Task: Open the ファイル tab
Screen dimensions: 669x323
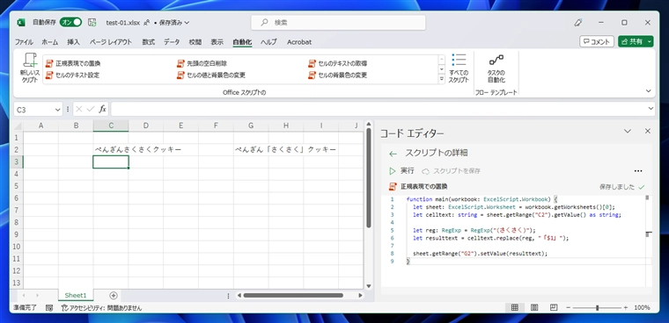Action: pyautogui.click(x=24, y=42)
